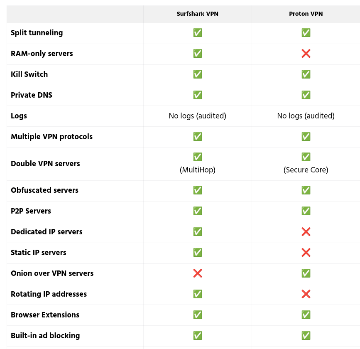Select the Proton VPN column header

click(x=306, y=14)
